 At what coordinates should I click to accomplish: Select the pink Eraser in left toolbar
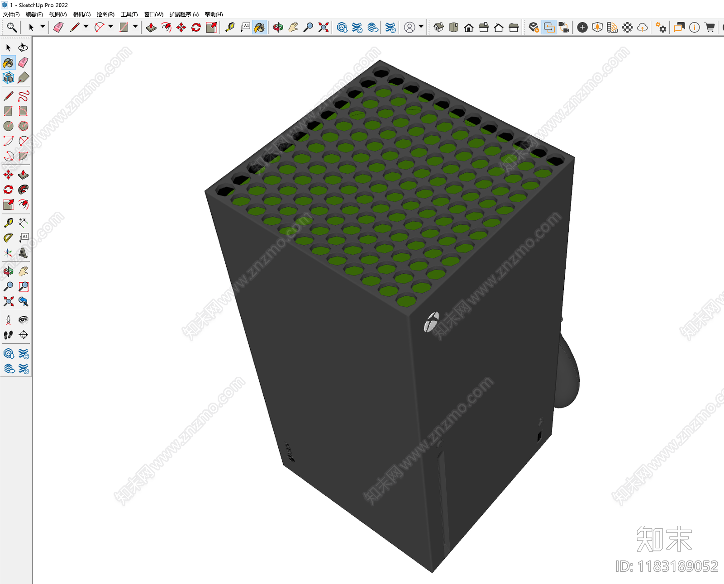point(23,62)
